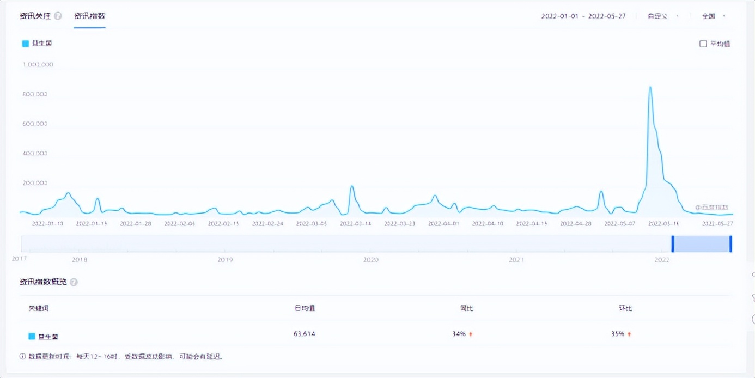Click the left handle of the timeline range
The image size is (755, 378).
[x=673, y=243]
